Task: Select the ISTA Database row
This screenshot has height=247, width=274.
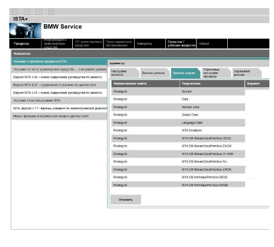Action: click(178, 130)
